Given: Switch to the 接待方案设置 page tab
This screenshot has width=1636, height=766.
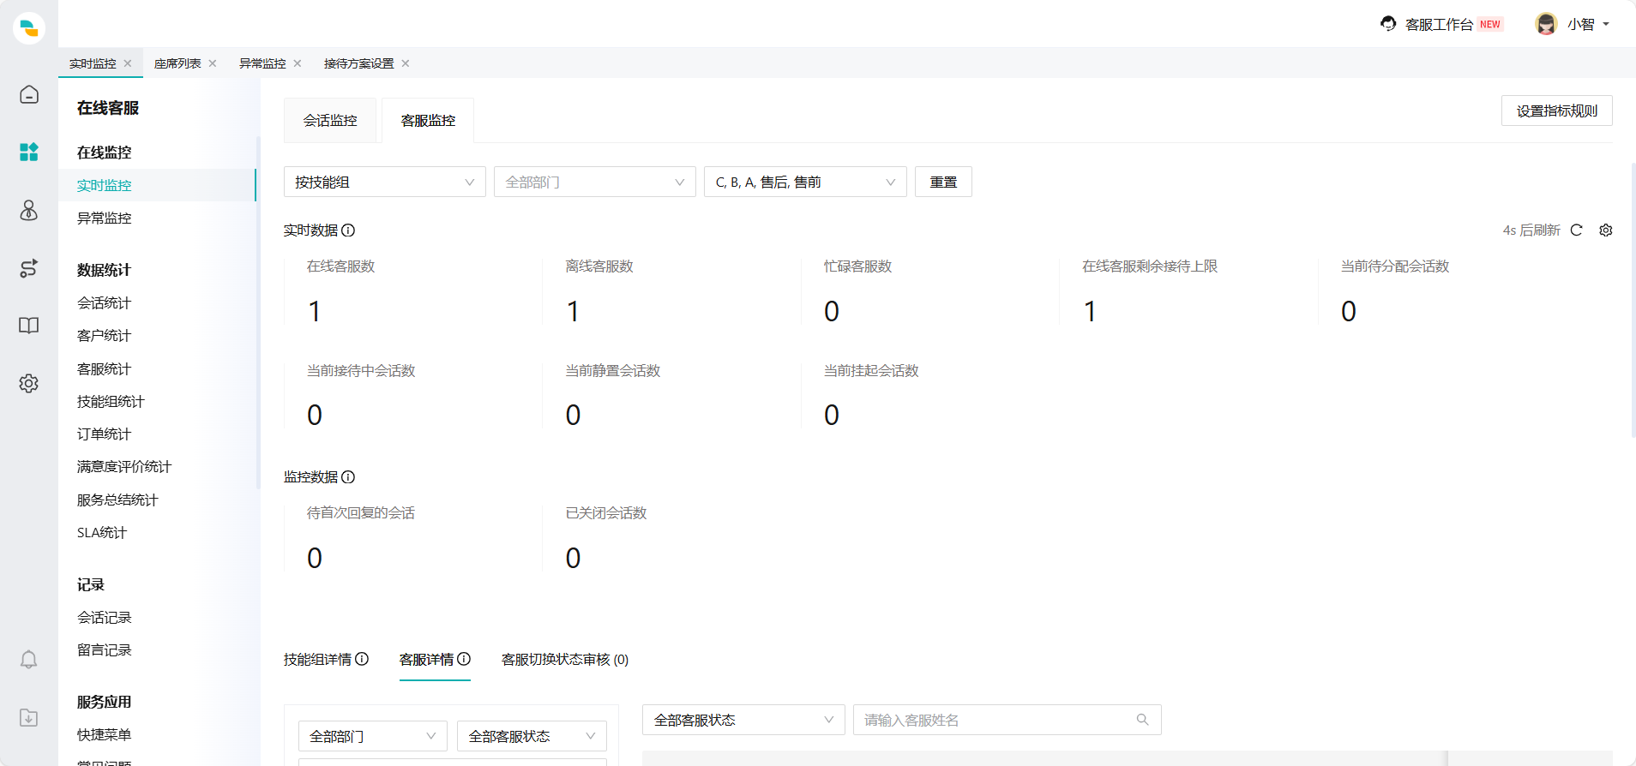Looking at the screenshot, I should click(358, 63).
